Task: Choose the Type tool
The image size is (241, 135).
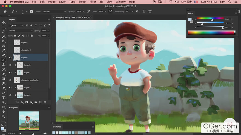Action: pyautogui.click(x=4, y=97)
